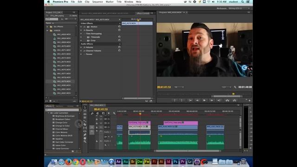Toggle lock on Audio 2 track
The image size is (297, 167).
[x=97, y=141]
